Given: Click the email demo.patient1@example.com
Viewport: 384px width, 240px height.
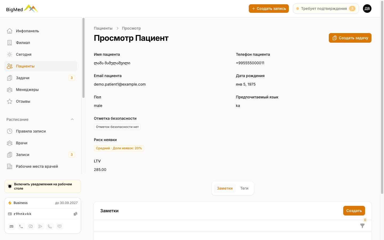Looking at the screenshot, I should pos(120,84).
